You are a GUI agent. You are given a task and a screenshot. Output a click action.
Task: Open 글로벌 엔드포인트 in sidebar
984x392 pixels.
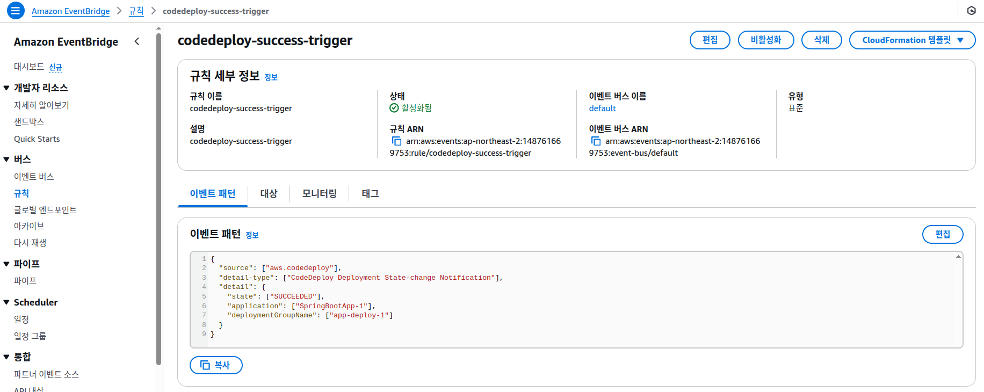[x=45, y=210]
